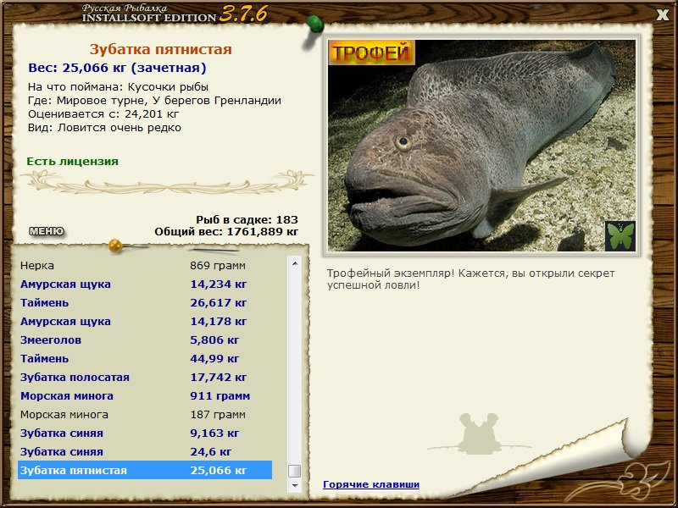Select Таймень 26,617 кг entry
The image size is (678, 508).
(145, 302)
